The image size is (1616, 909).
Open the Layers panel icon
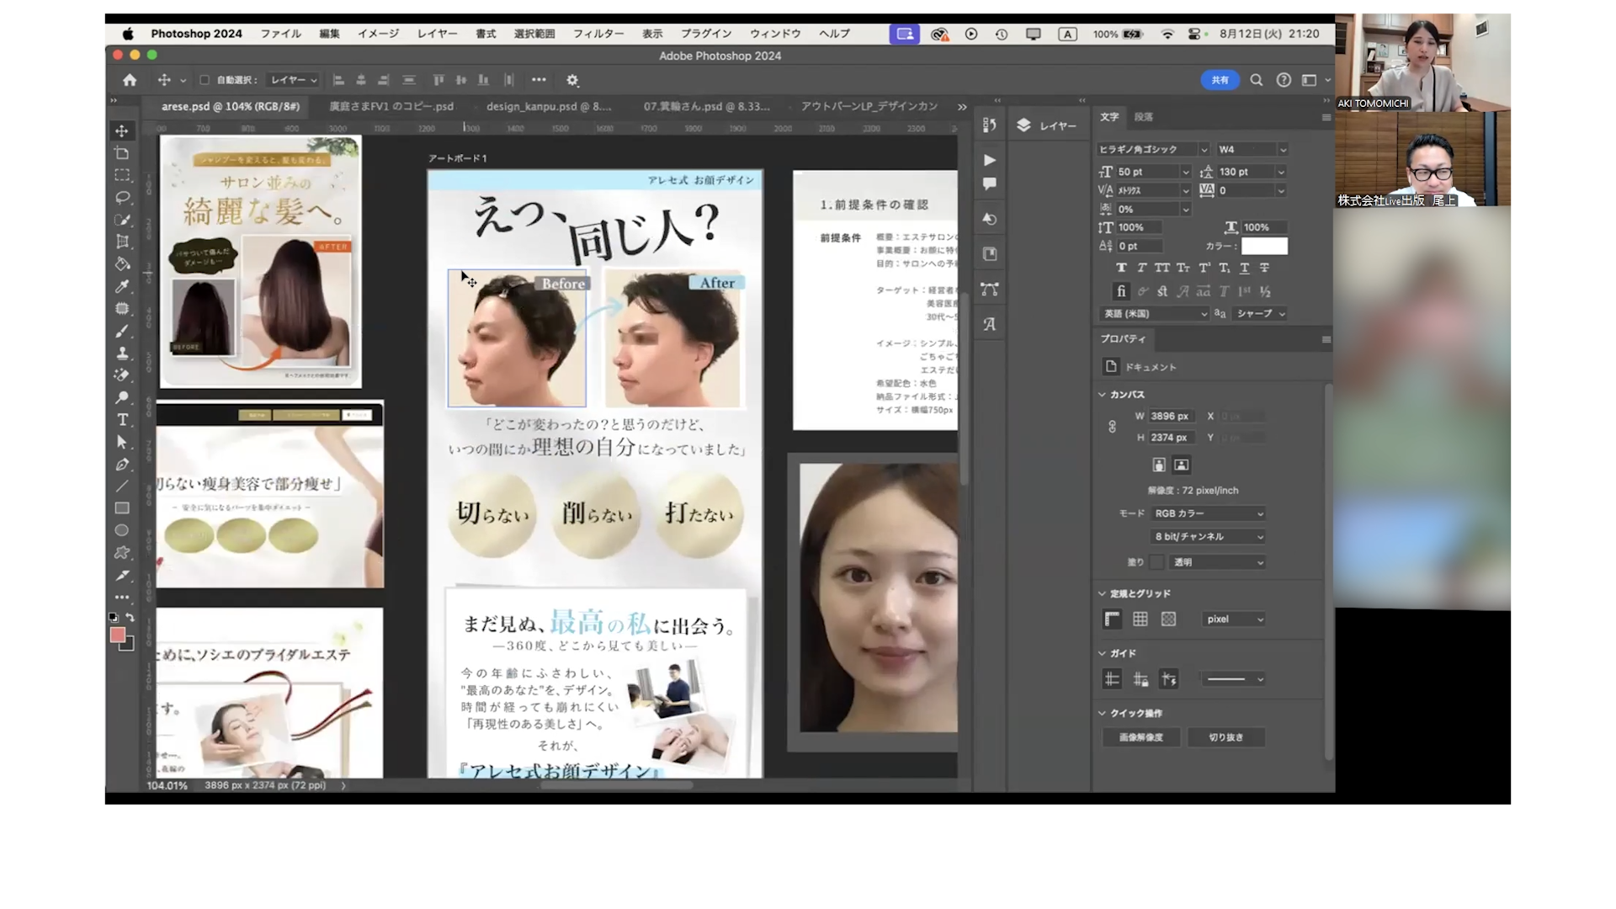[1023, 125]
